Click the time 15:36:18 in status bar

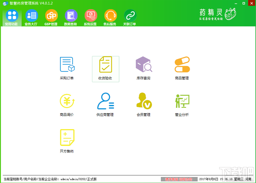[x=226, y=179]
